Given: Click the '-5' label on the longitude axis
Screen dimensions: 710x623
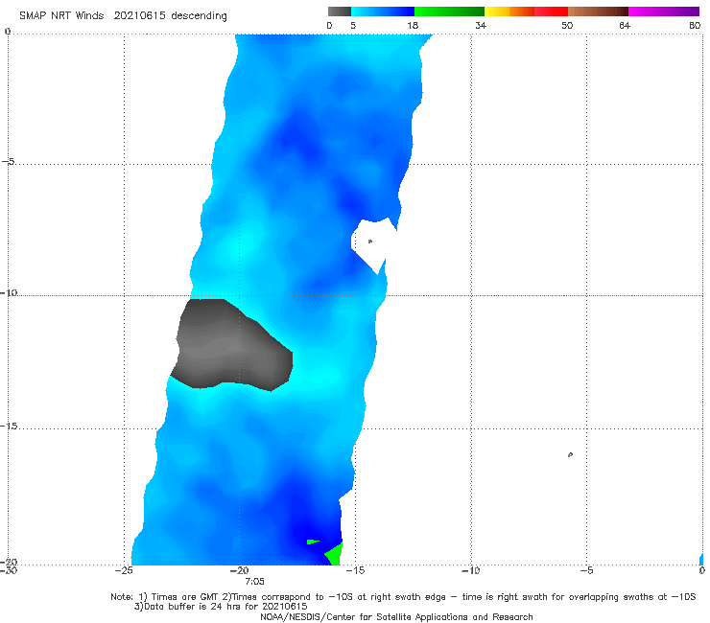Looking at the screenshot, I should coord(586,570).
